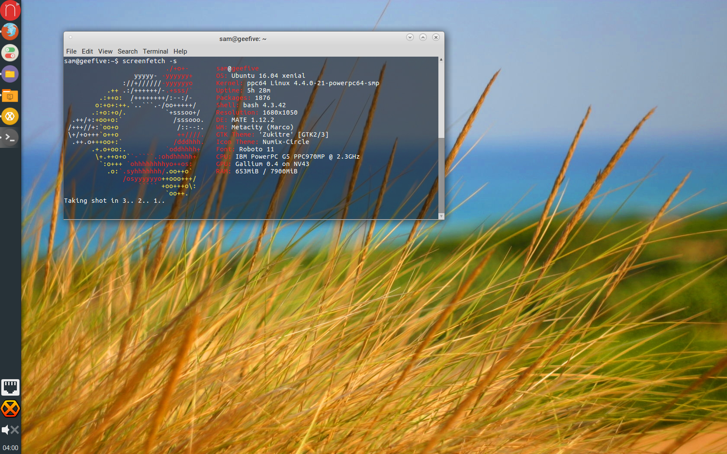Click the yellow hexagon app in dock
Viewport: 727px width, 454px height.
[10, 116]
